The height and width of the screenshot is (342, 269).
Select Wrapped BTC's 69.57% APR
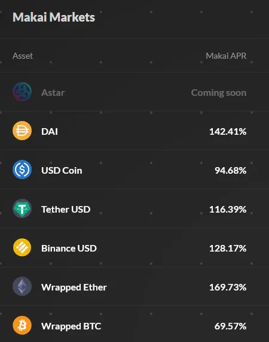[231, 326]
